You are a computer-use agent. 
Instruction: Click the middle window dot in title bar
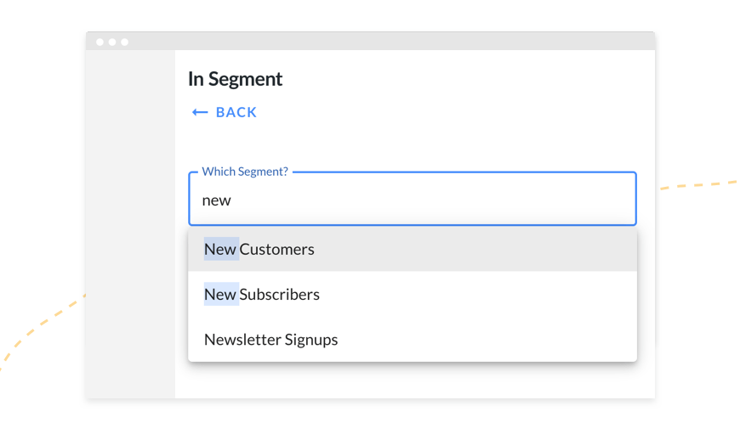111,42
